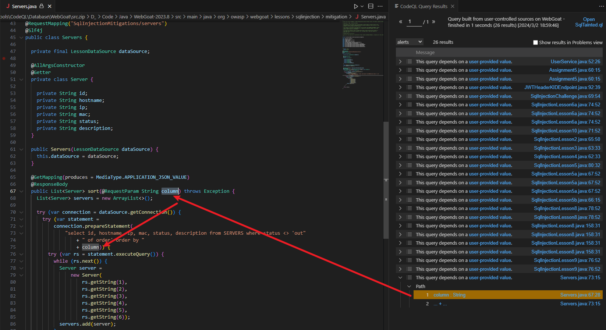The height and width of the screenshot is (330, 606).
Task: Select the CodeQL Query Results tab
Action: coord(424,6)
